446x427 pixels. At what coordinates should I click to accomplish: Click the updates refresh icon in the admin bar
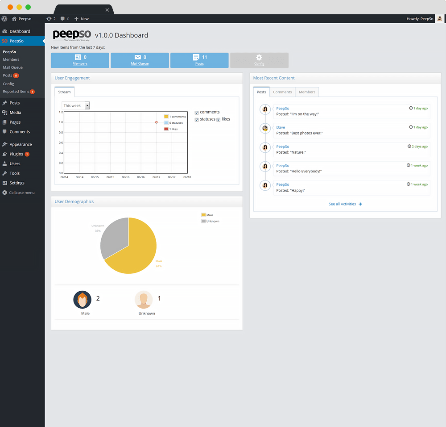(49, 19)
